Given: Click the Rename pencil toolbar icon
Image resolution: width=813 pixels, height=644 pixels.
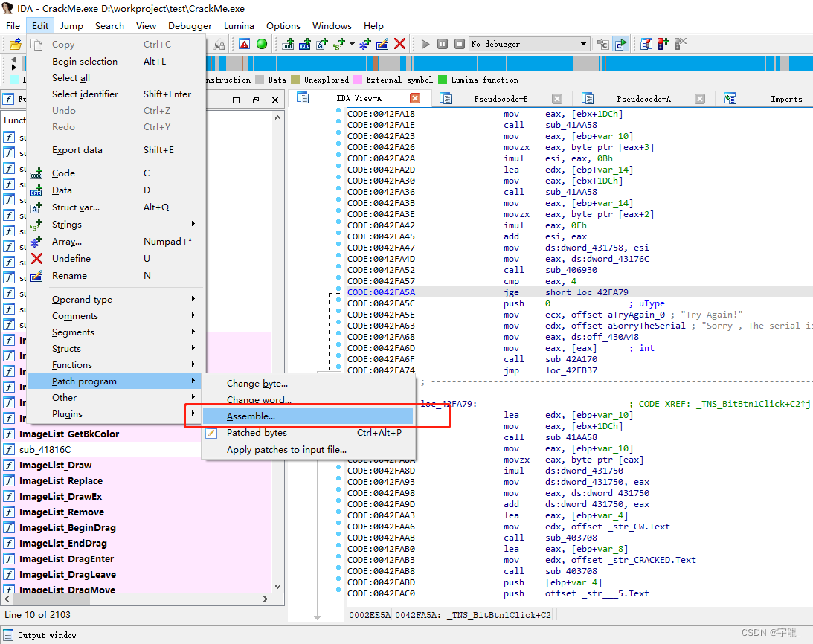Looking at the screenshot, I should (x=382, y=44).
